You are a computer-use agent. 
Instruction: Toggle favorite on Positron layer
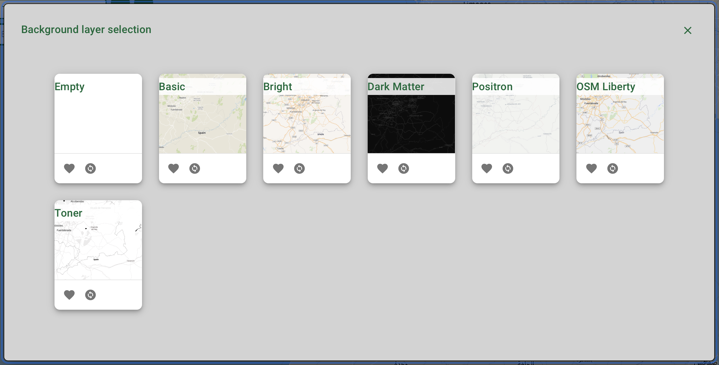pyautogui.click(x=487, y=168)
